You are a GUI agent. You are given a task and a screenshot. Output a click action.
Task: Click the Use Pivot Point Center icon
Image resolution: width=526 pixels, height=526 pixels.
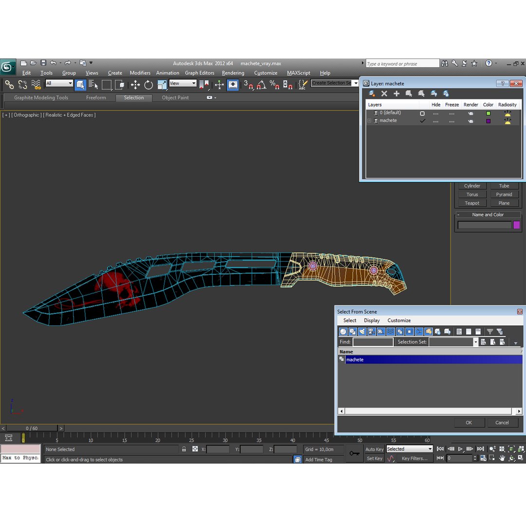coord(204,85)
